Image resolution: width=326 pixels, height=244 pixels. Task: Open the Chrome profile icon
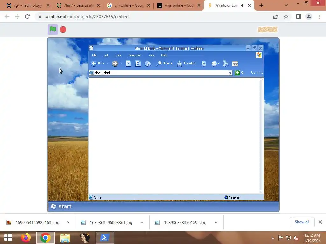pos(309,17)
